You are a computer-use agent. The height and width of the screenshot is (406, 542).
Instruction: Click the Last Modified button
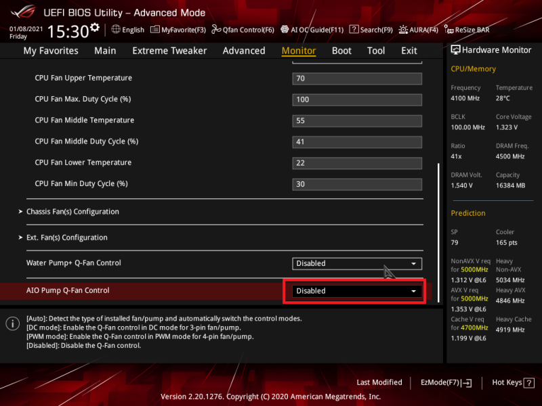(x=379, y=382)
